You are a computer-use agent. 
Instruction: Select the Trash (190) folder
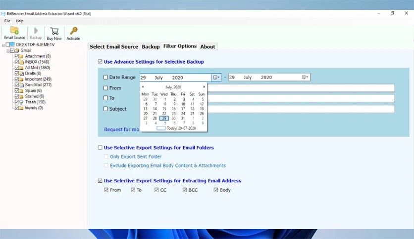(35, 102)
